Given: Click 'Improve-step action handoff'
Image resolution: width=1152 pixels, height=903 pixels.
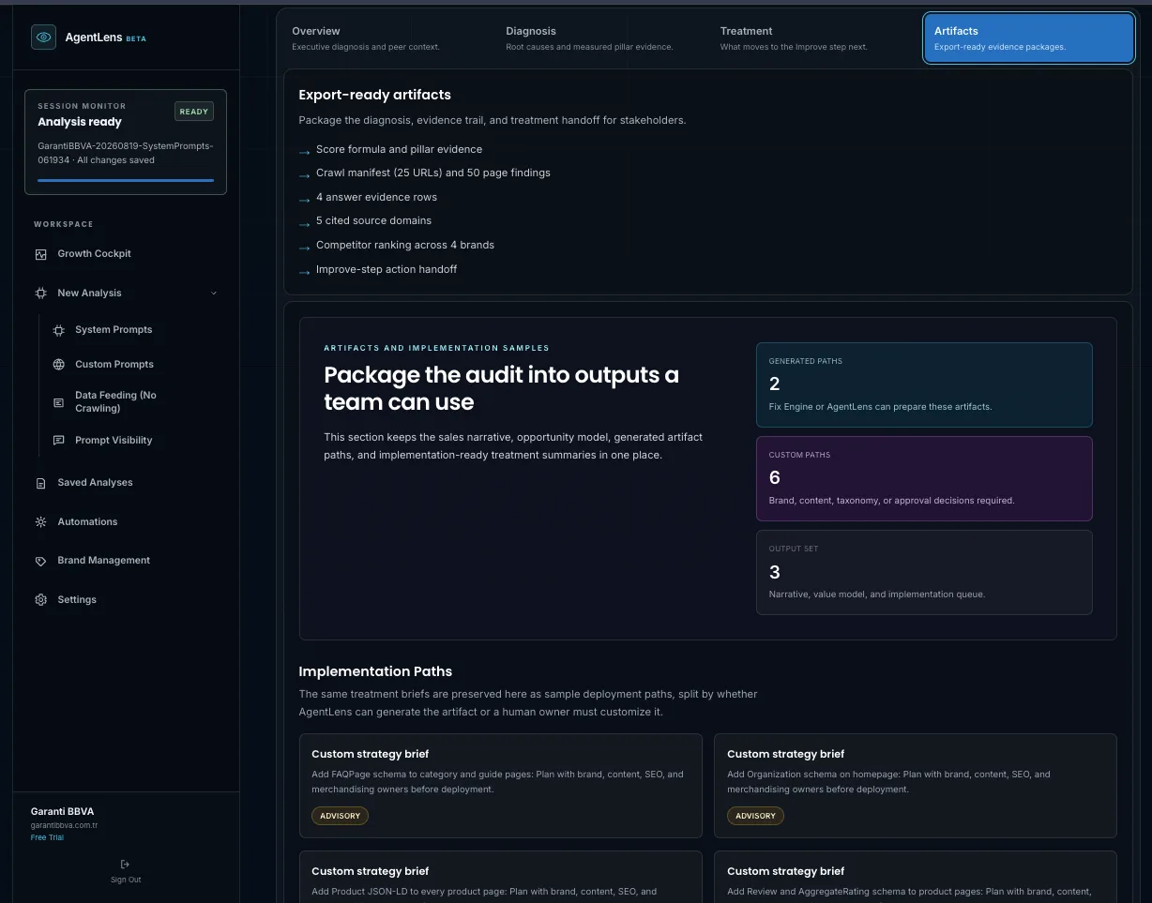Looking at the screenshot, I should (387, 269).
